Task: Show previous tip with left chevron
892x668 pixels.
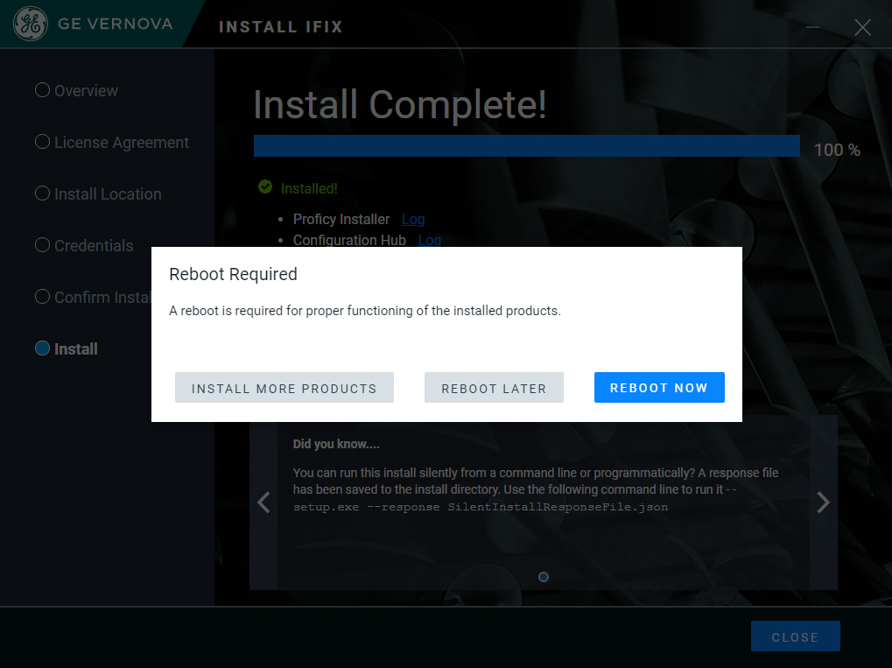Action: 263,503
